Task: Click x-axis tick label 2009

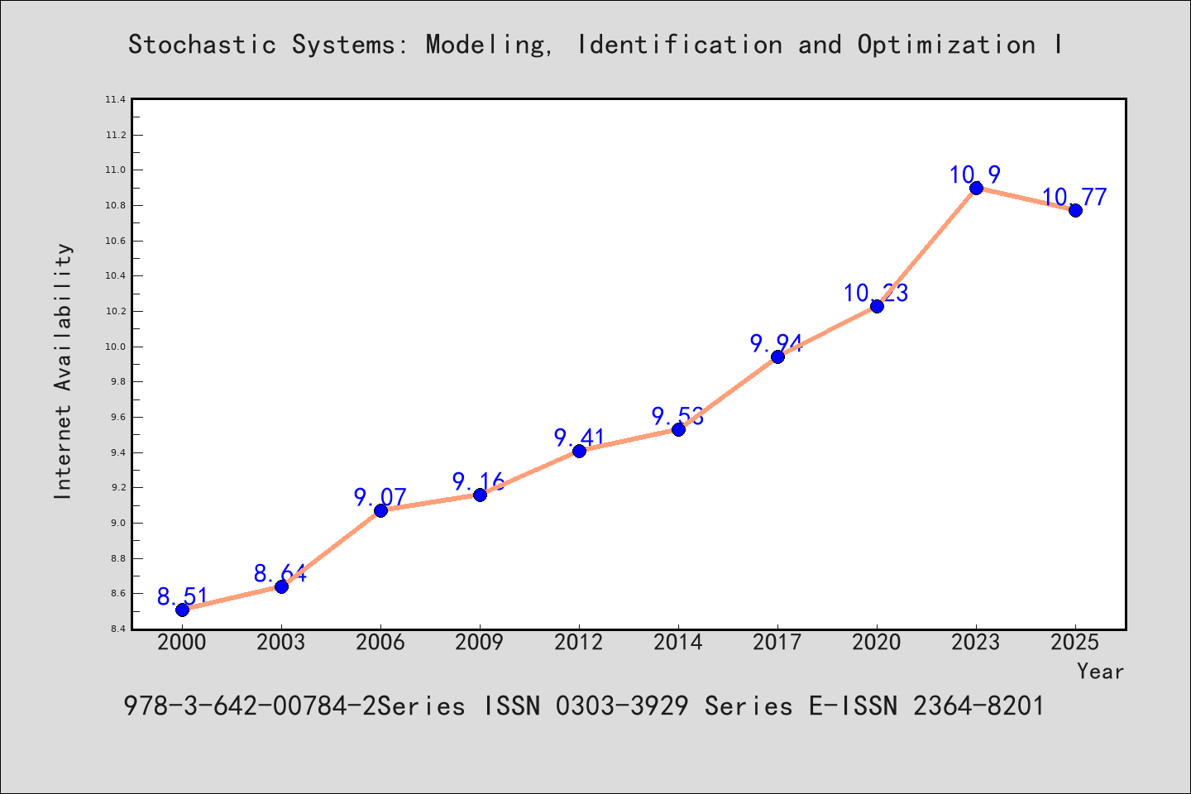Action: tap(480, 643)
